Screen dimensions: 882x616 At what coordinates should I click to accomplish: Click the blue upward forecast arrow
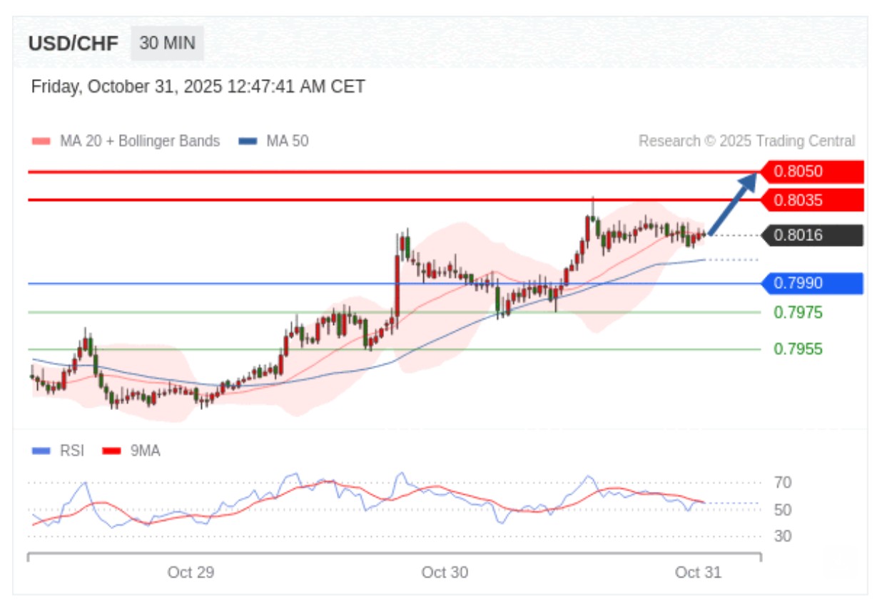pyautogui.click(x=733, y=203)
